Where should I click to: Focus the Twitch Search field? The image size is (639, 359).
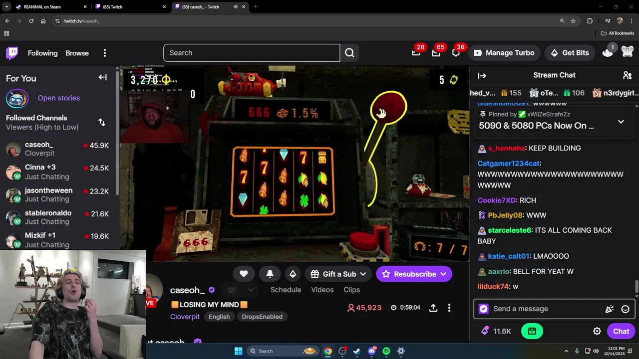(x=252, y=53)
